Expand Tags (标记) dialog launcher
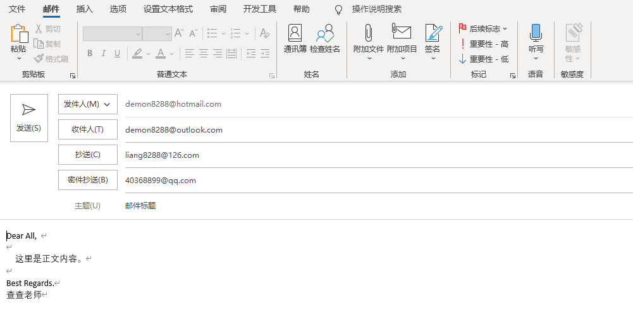The width and height of the screenshot is (633, 322). tap(513, 75)
